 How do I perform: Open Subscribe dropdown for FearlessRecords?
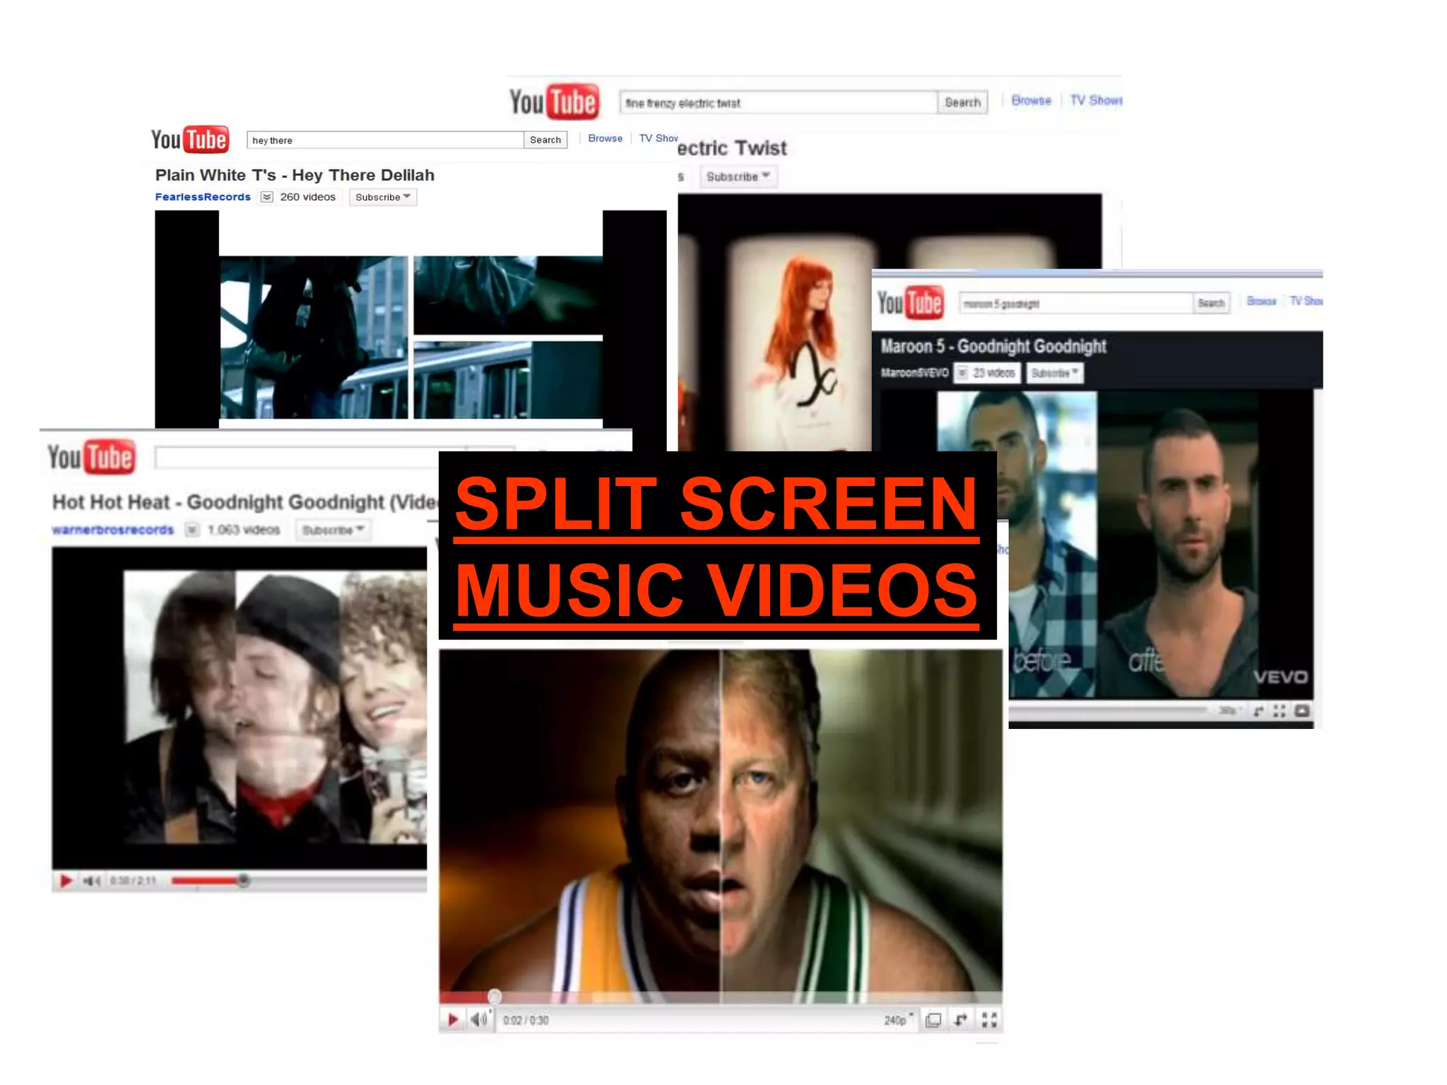coord(383,197)
